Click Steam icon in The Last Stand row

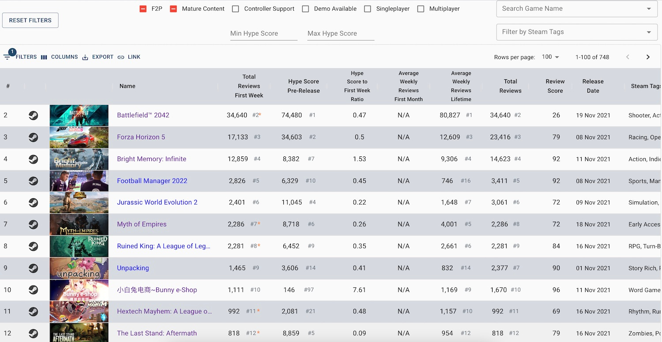pos(33,333)
